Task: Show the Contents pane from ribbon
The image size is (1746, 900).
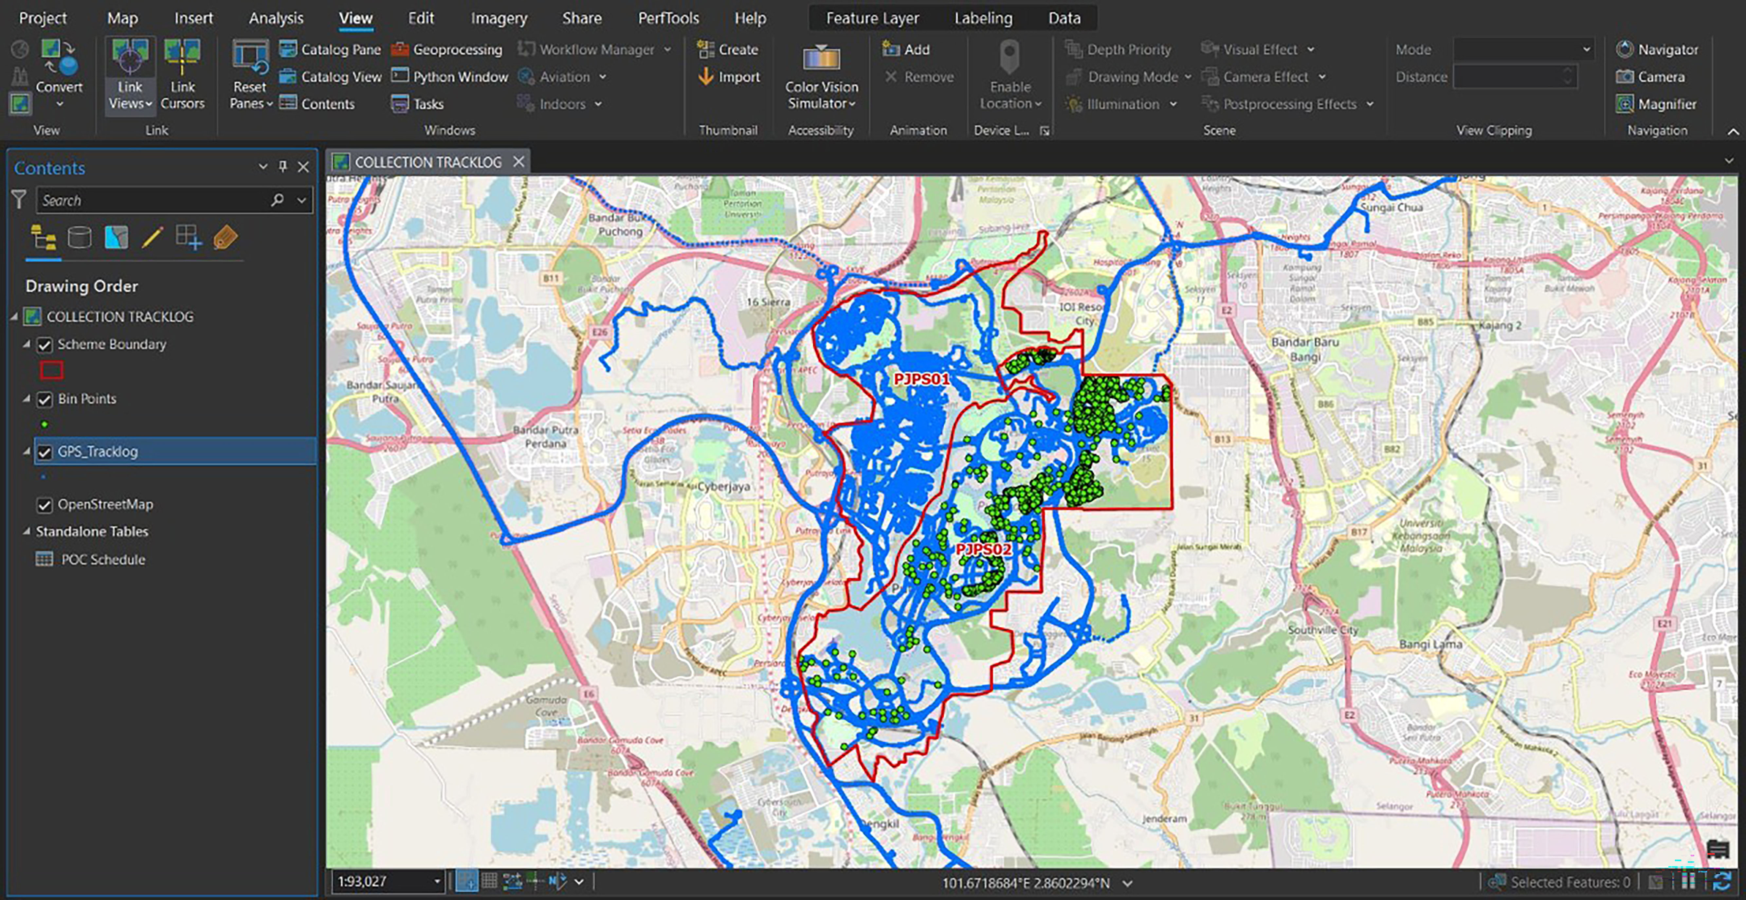Action: click(x=317, y=104)
